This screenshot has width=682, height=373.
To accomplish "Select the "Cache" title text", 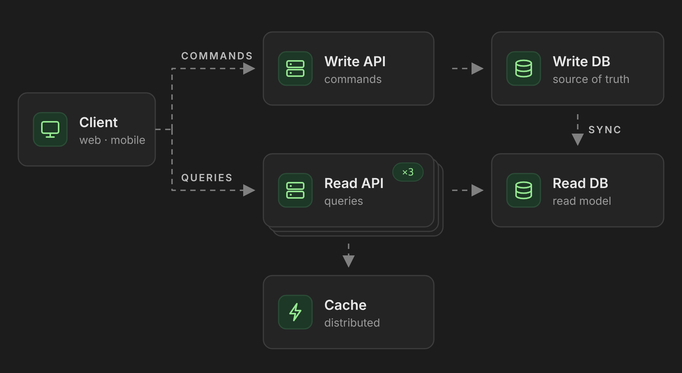I will tap(346, 305).
